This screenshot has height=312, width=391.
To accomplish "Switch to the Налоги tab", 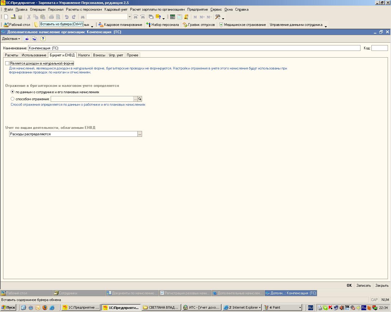I will click(x=84, y=55).
